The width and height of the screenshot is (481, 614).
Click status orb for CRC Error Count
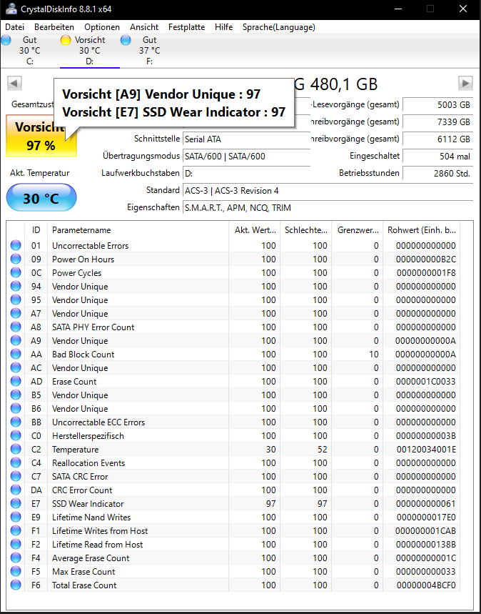(x=16, y=490)
